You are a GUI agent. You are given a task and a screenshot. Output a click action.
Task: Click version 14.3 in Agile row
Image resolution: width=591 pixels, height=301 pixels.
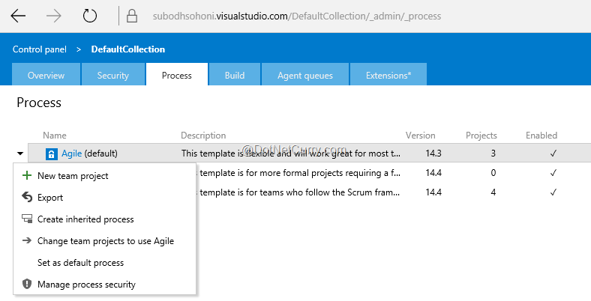point(433,153)
